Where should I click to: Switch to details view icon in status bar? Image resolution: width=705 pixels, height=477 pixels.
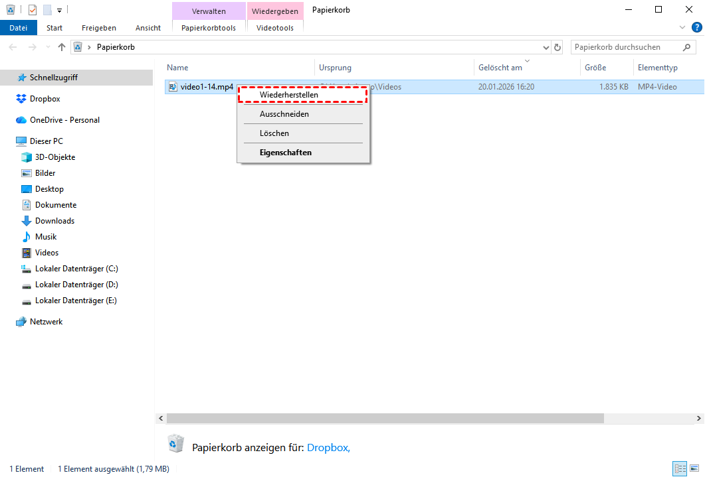(680, 468)
